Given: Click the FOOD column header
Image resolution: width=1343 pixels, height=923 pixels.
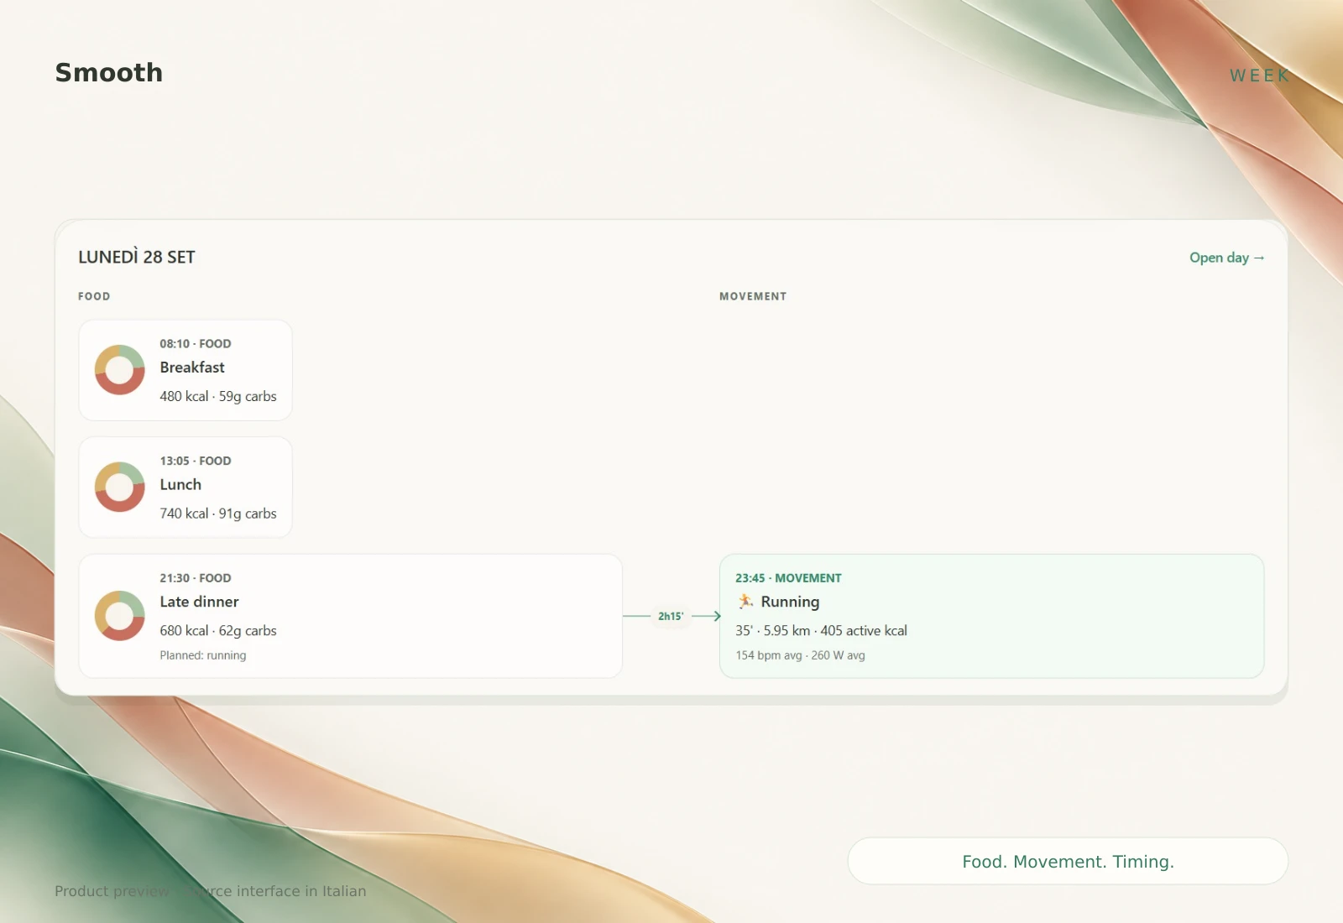Looking at the screenshot, I should tap(94, 296).
